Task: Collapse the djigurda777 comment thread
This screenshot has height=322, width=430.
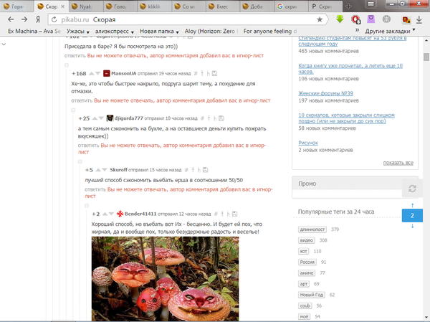Action: 72,110
